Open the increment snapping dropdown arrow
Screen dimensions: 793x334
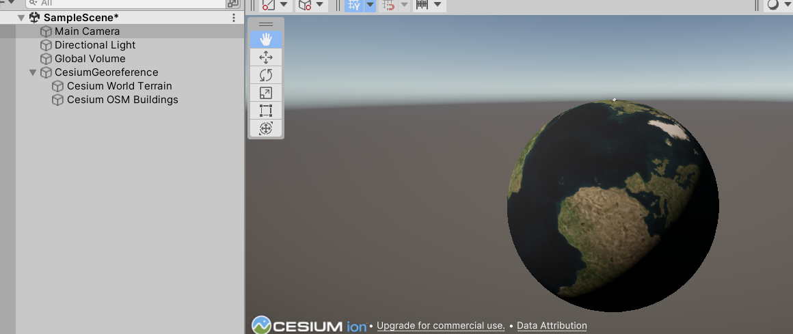(x=438, y=5)
